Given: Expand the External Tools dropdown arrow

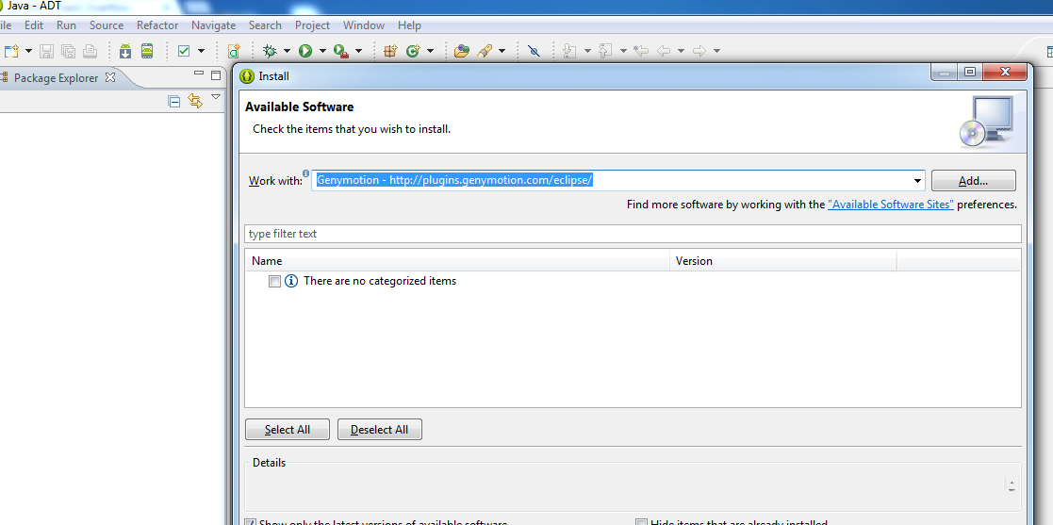Looking at the screenshot, I should pyautogui.click(x=358, y=51).
